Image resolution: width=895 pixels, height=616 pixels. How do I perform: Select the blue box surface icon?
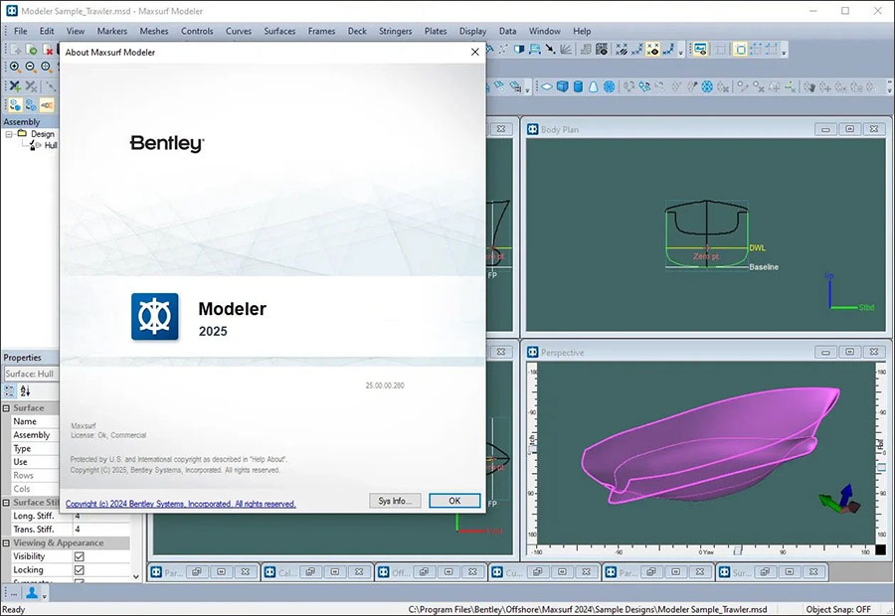tap(563, 87)
